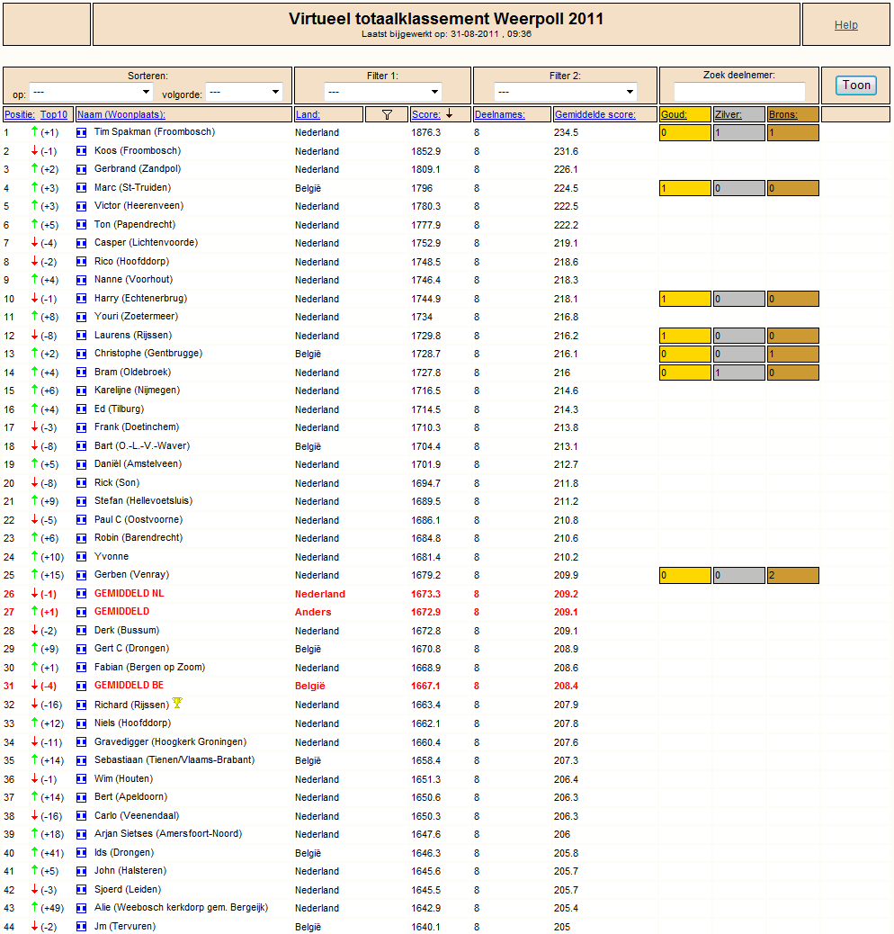Focus the Zoek deelnemer search field
The width and height of the screenshot is (894, 934).
pos(739,92)
